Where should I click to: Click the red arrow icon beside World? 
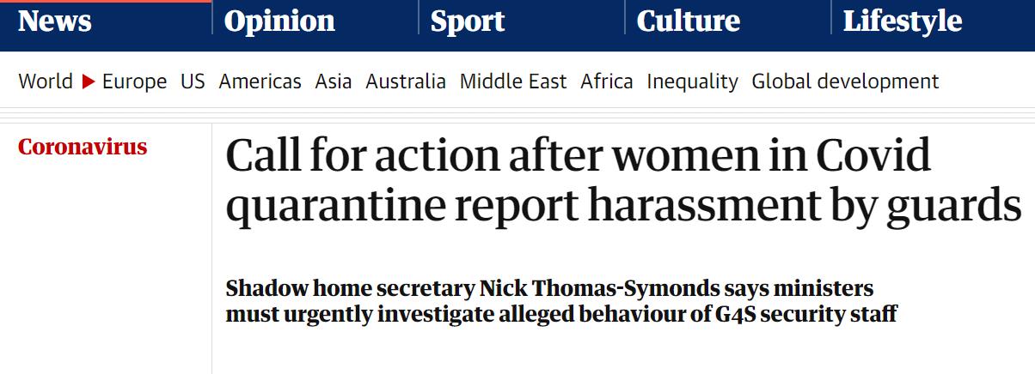tap(88, 82)
